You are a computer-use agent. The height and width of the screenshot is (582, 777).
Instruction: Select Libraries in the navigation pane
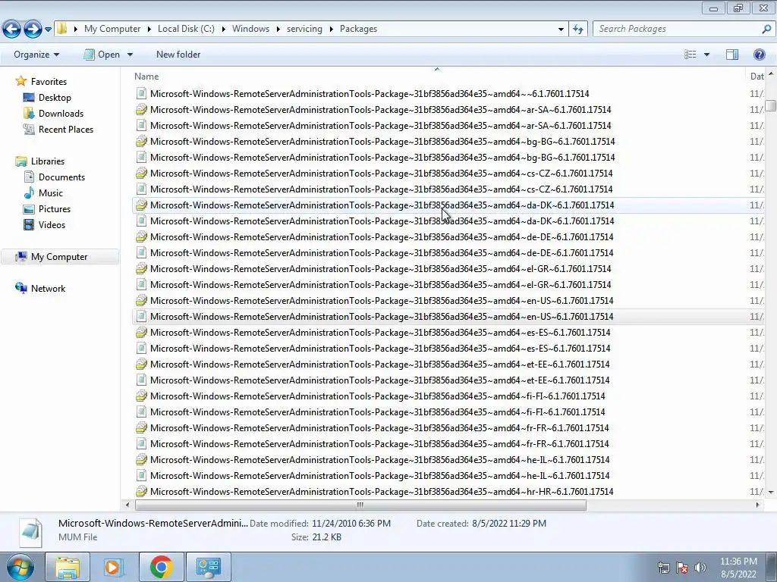click(48, 161)
